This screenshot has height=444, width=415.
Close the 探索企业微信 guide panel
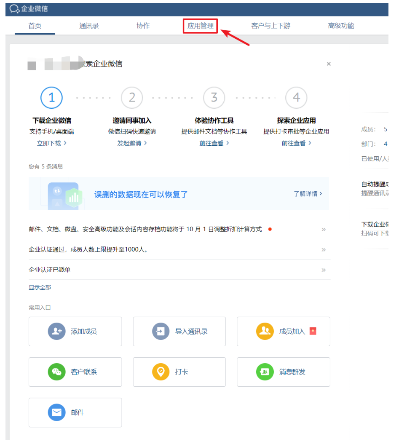(329, 64)
